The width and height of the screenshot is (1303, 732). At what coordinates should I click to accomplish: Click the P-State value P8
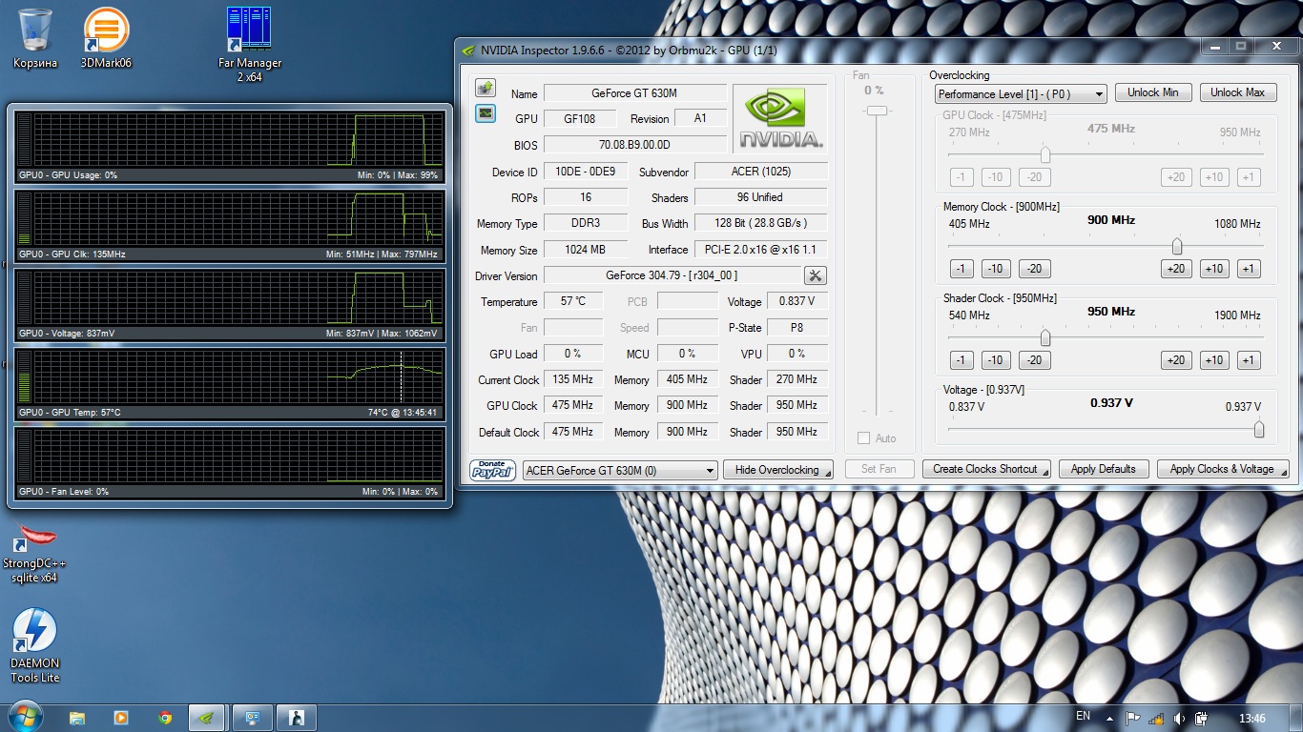(x=797, y=327)
